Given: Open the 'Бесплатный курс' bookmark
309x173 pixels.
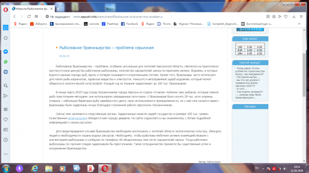Looking at the screenshot, I should 257,24.
